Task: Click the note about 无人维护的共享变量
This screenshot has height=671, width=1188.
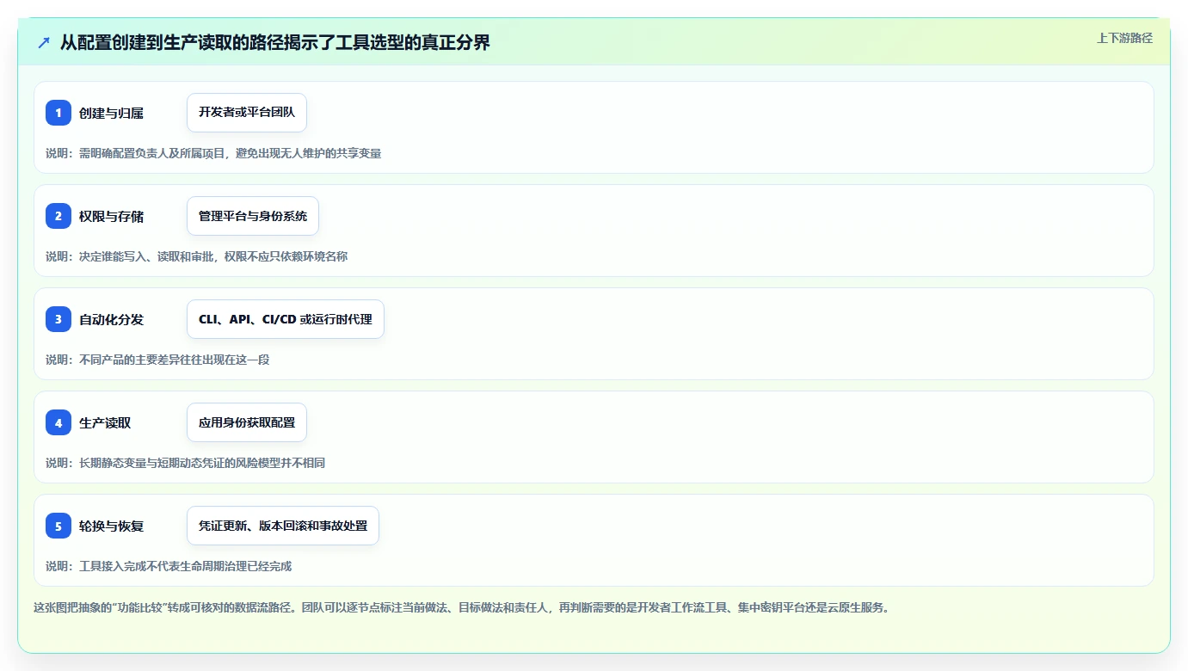Action: [x=213, y=153]
